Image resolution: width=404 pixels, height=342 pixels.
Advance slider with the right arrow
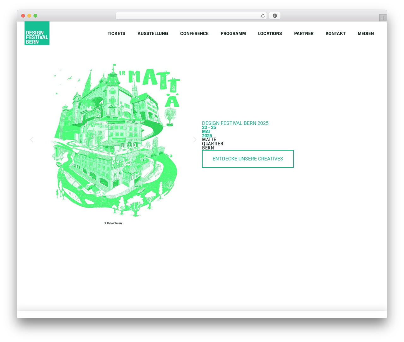coord(195,139)
